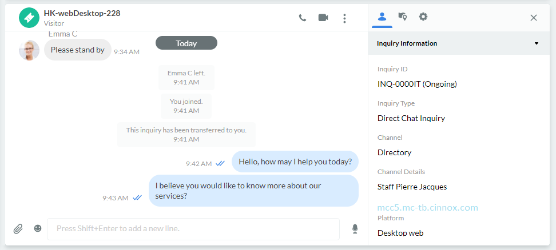Viewport: 556px width, 250px height.
Task: Click the 'Emma C left.' system notice
Action: 186,78
